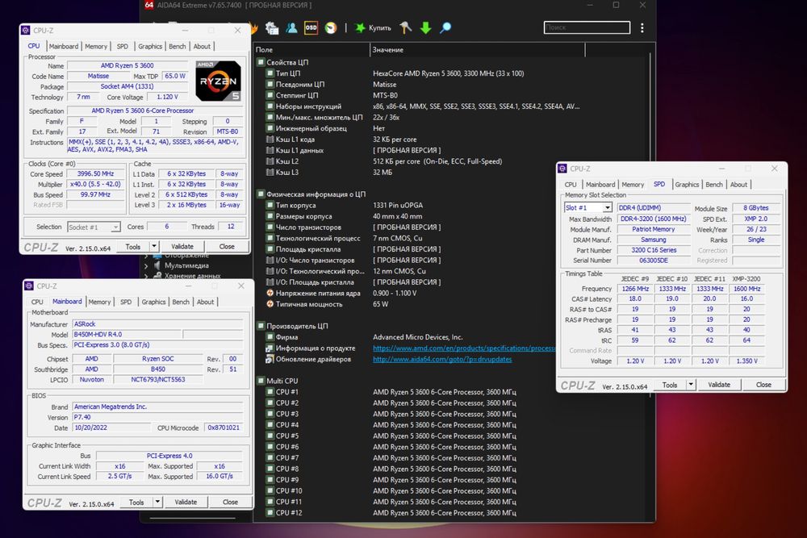
Task: Click the Multi CPU section icon
Action: [261, 382]
